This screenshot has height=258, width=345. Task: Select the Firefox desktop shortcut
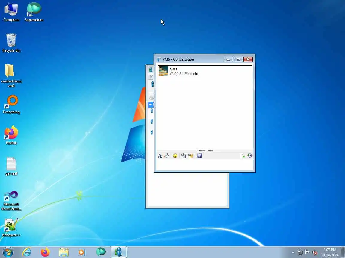click(11, 135)
